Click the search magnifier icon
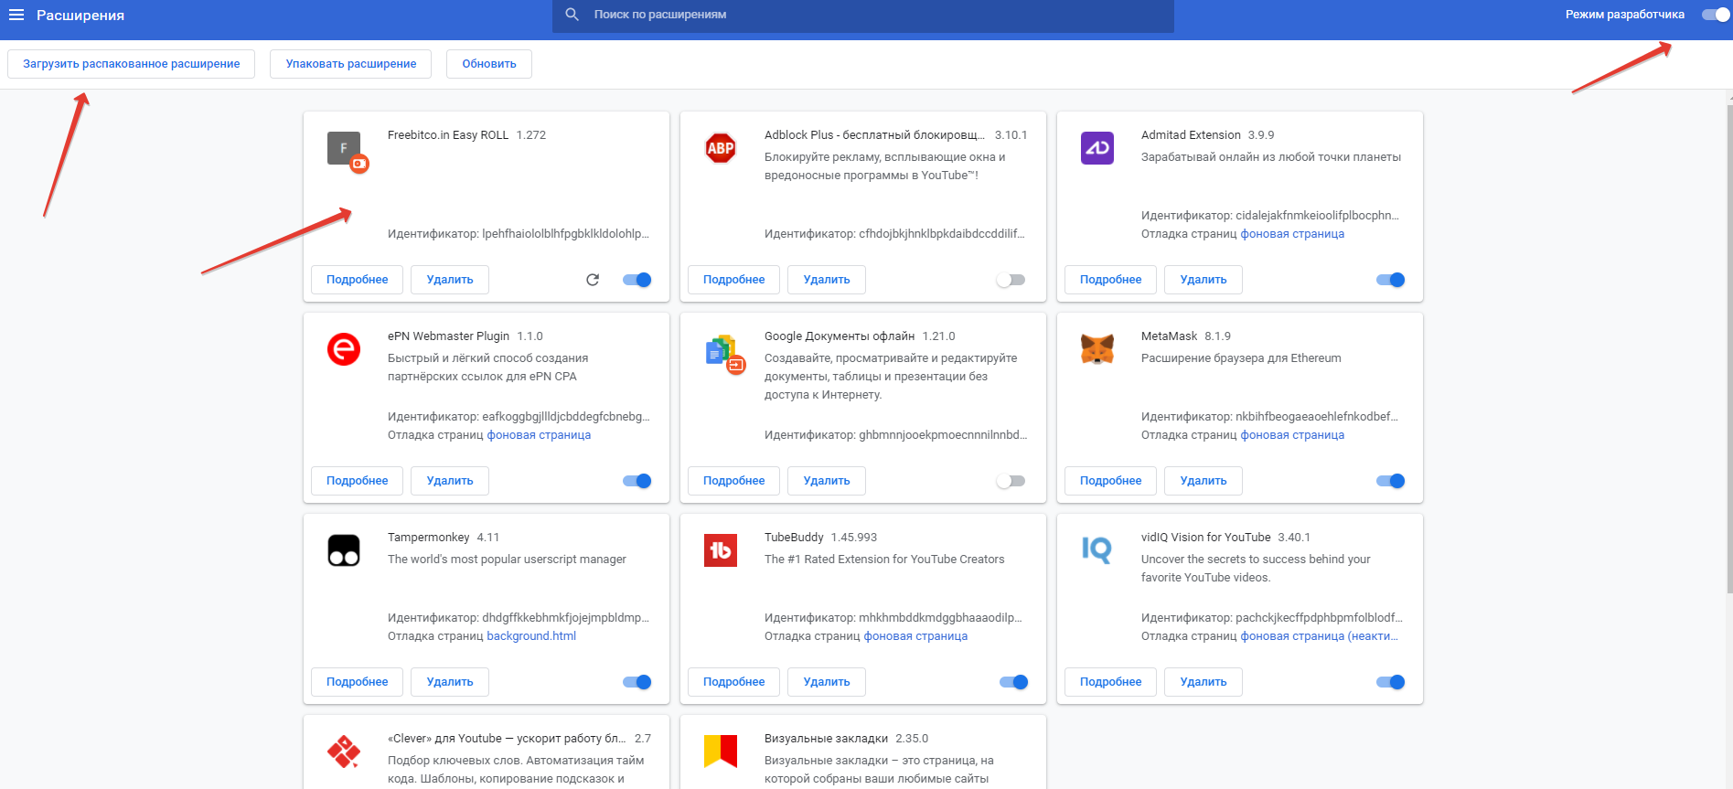Screen dimensions: 1733x789 (x=572, y=15)
